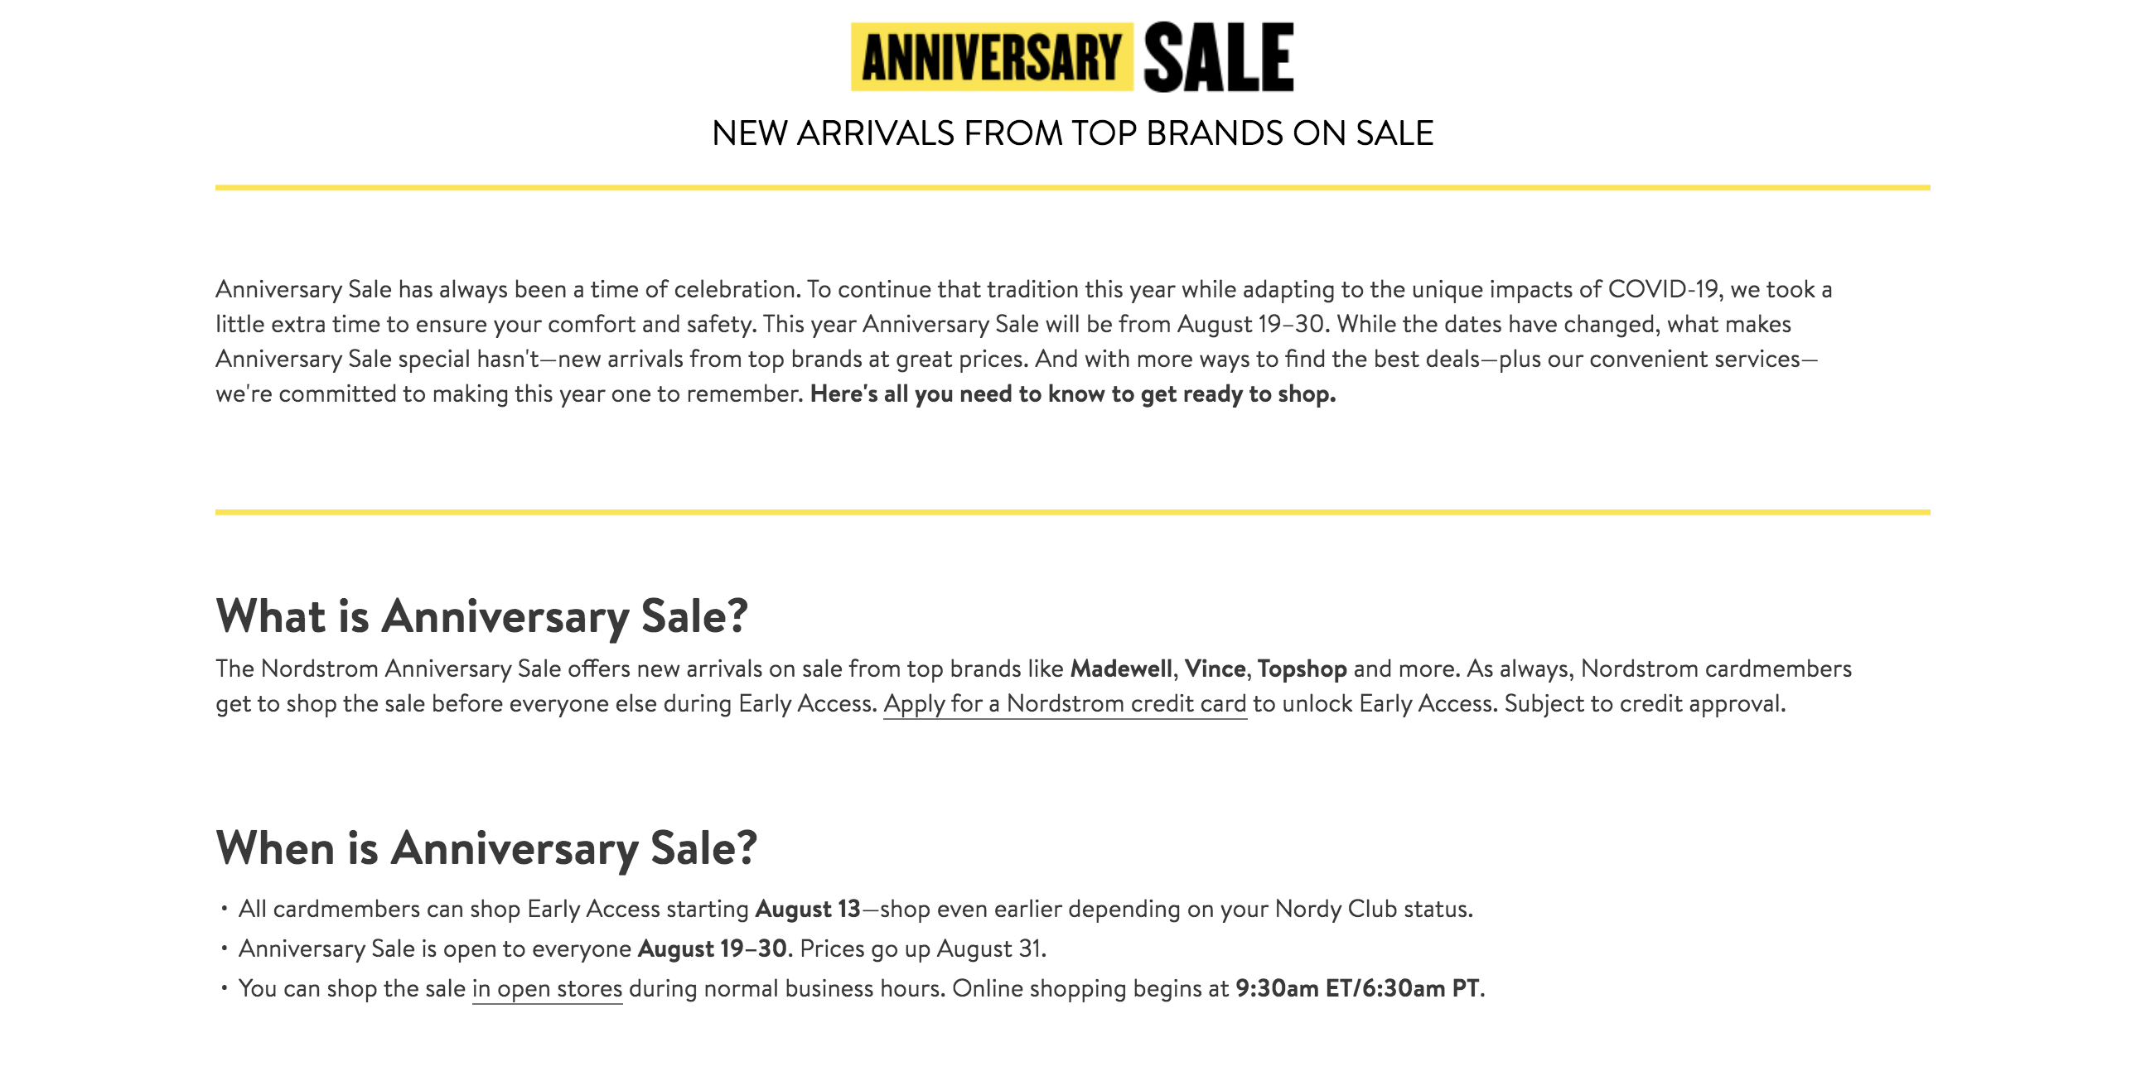Follow the in open stores link

tap(547, 989)
